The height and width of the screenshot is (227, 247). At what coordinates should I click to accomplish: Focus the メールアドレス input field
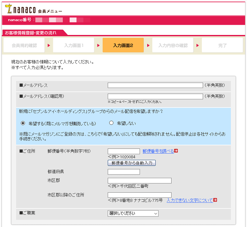click(x=155, y=85)
